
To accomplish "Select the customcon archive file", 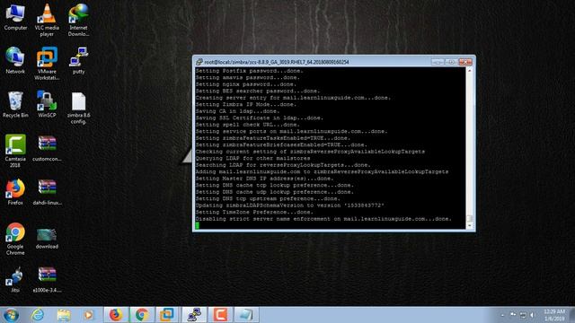I will 47,148.
